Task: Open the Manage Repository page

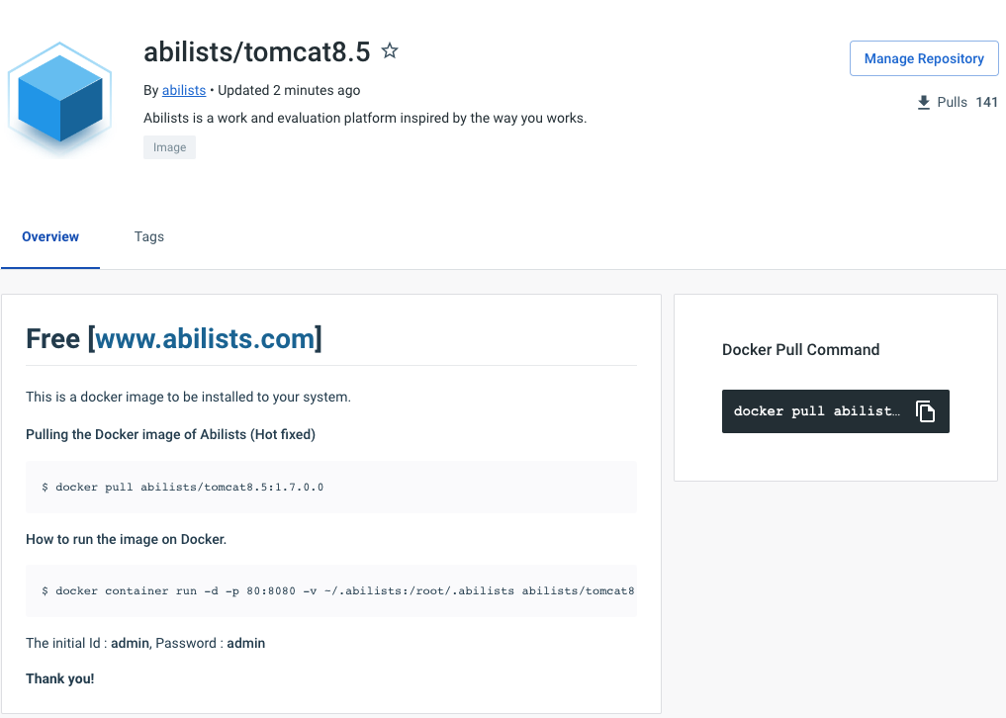Action: pyautogui.click(x=924, y=58)
